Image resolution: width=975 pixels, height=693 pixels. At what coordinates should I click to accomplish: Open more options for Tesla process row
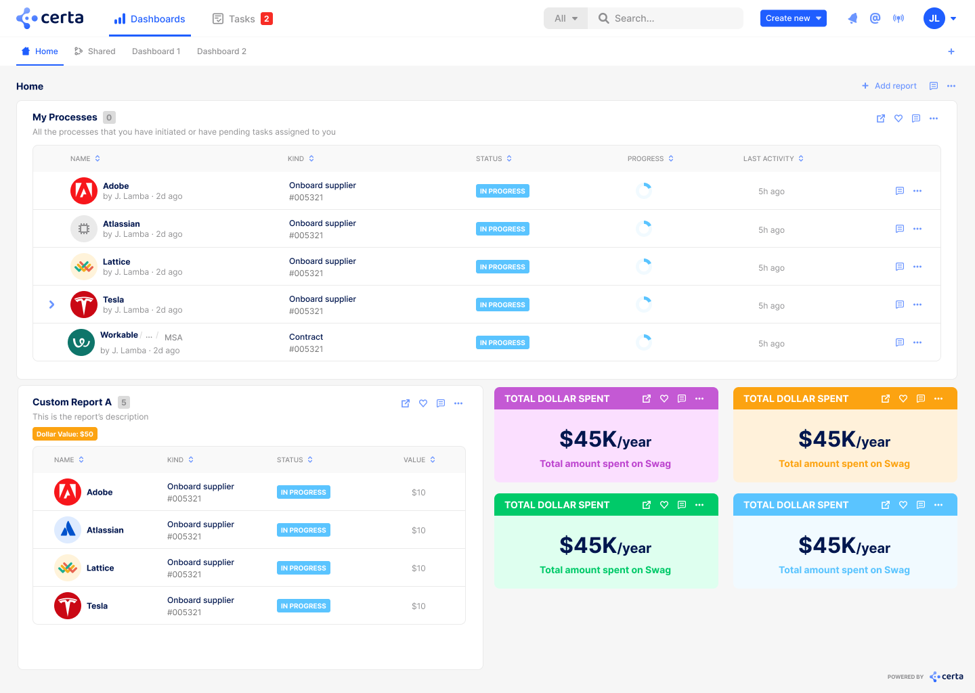917,305
